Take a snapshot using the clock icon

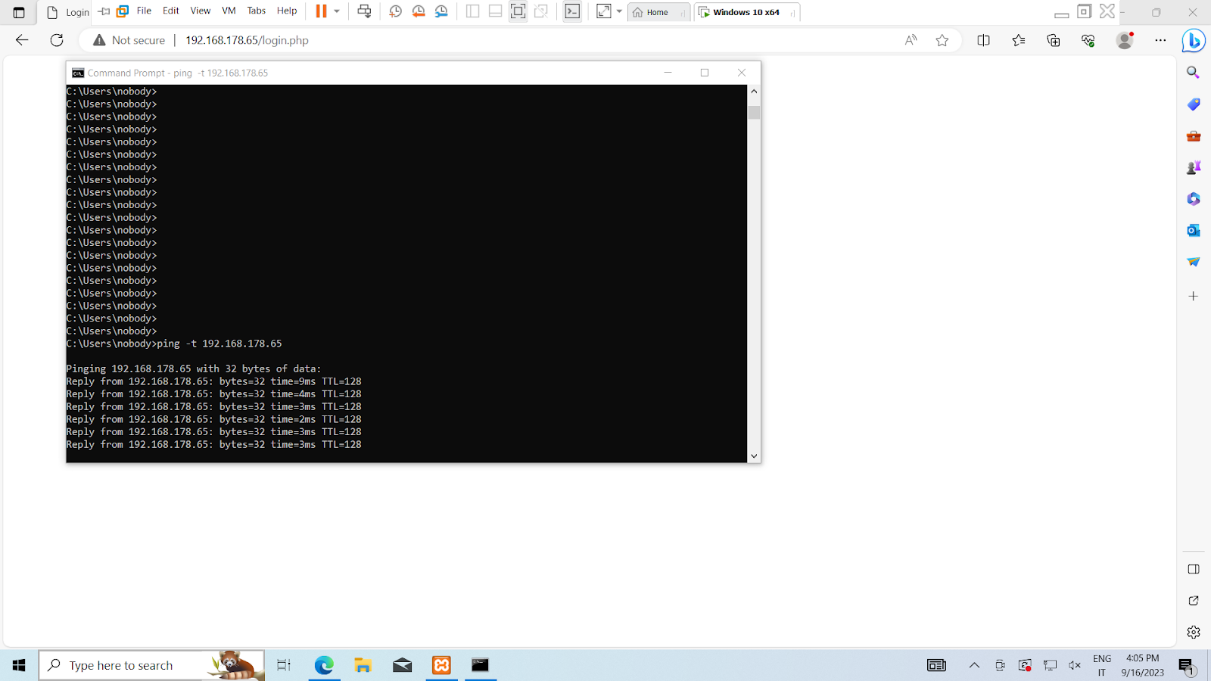pyautogui.click(x=395, y=11)
